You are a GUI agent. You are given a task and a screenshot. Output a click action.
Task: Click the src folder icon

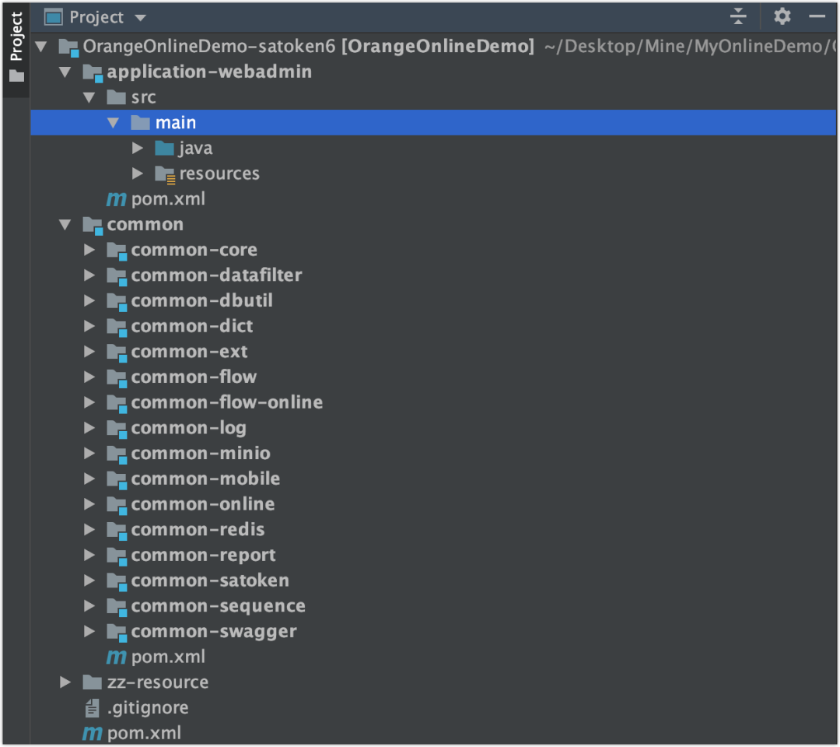coord(116,97)
